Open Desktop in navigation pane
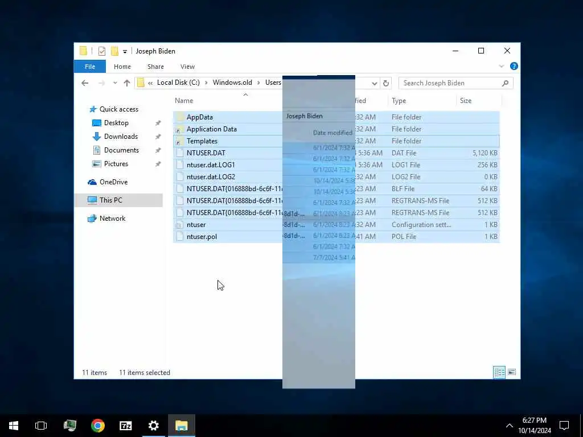This screenshot has height=437, width=583. click(116, 123)
